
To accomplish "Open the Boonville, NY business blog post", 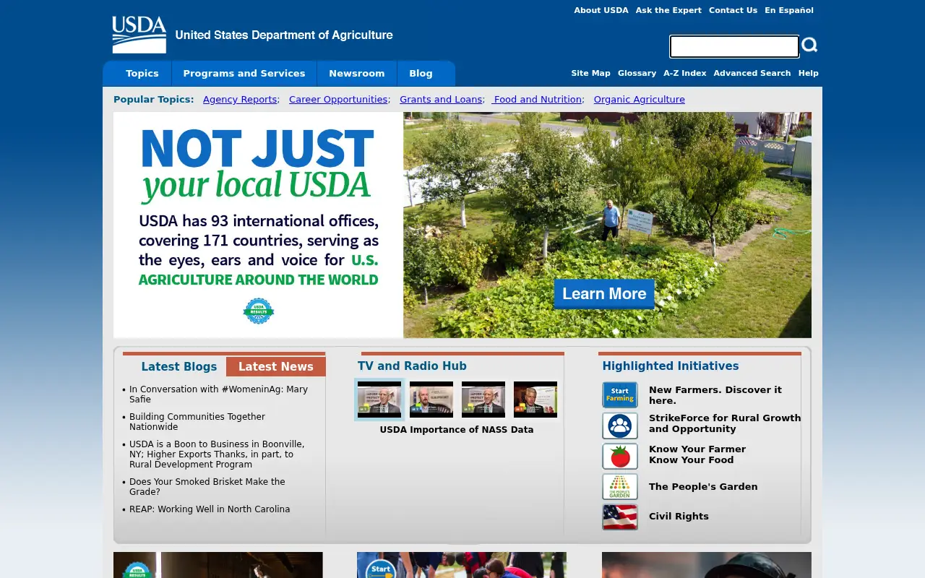I will point(217,454).
